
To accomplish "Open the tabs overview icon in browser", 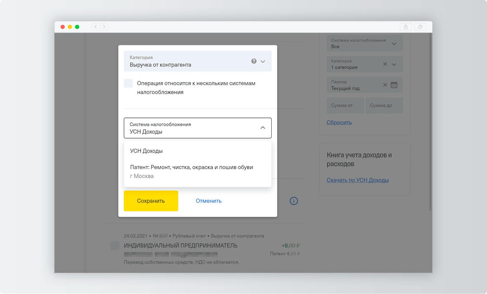I will [x=420, y=27].
